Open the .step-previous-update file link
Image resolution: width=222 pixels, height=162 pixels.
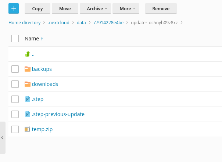58,114
